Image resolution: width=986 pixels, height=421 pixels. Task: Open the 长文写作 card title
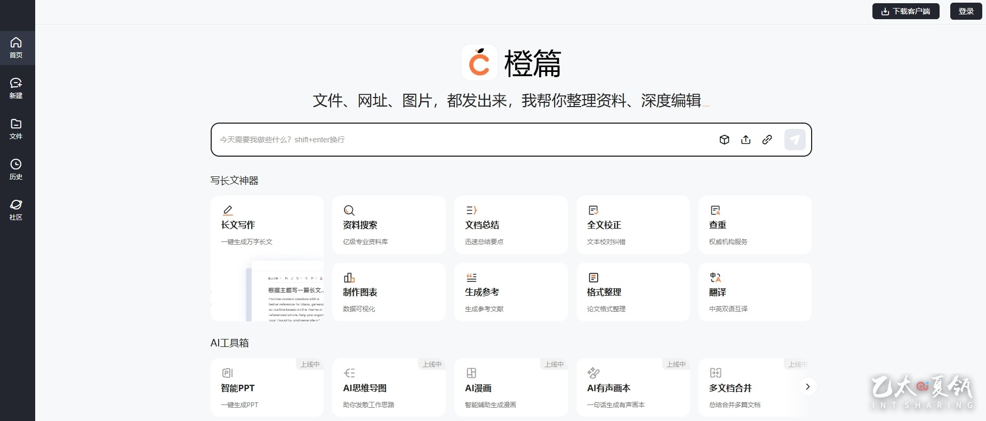(x=238, y=225)
